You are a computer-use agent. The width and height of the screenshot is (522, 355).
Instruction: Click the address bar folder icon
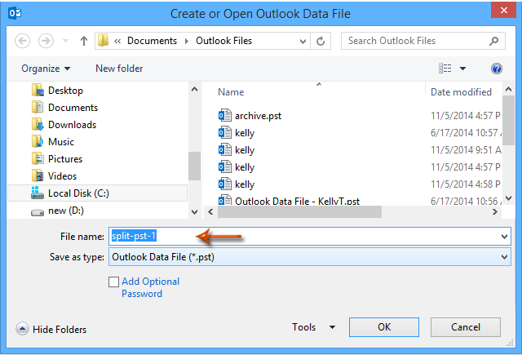coord(104,41)
